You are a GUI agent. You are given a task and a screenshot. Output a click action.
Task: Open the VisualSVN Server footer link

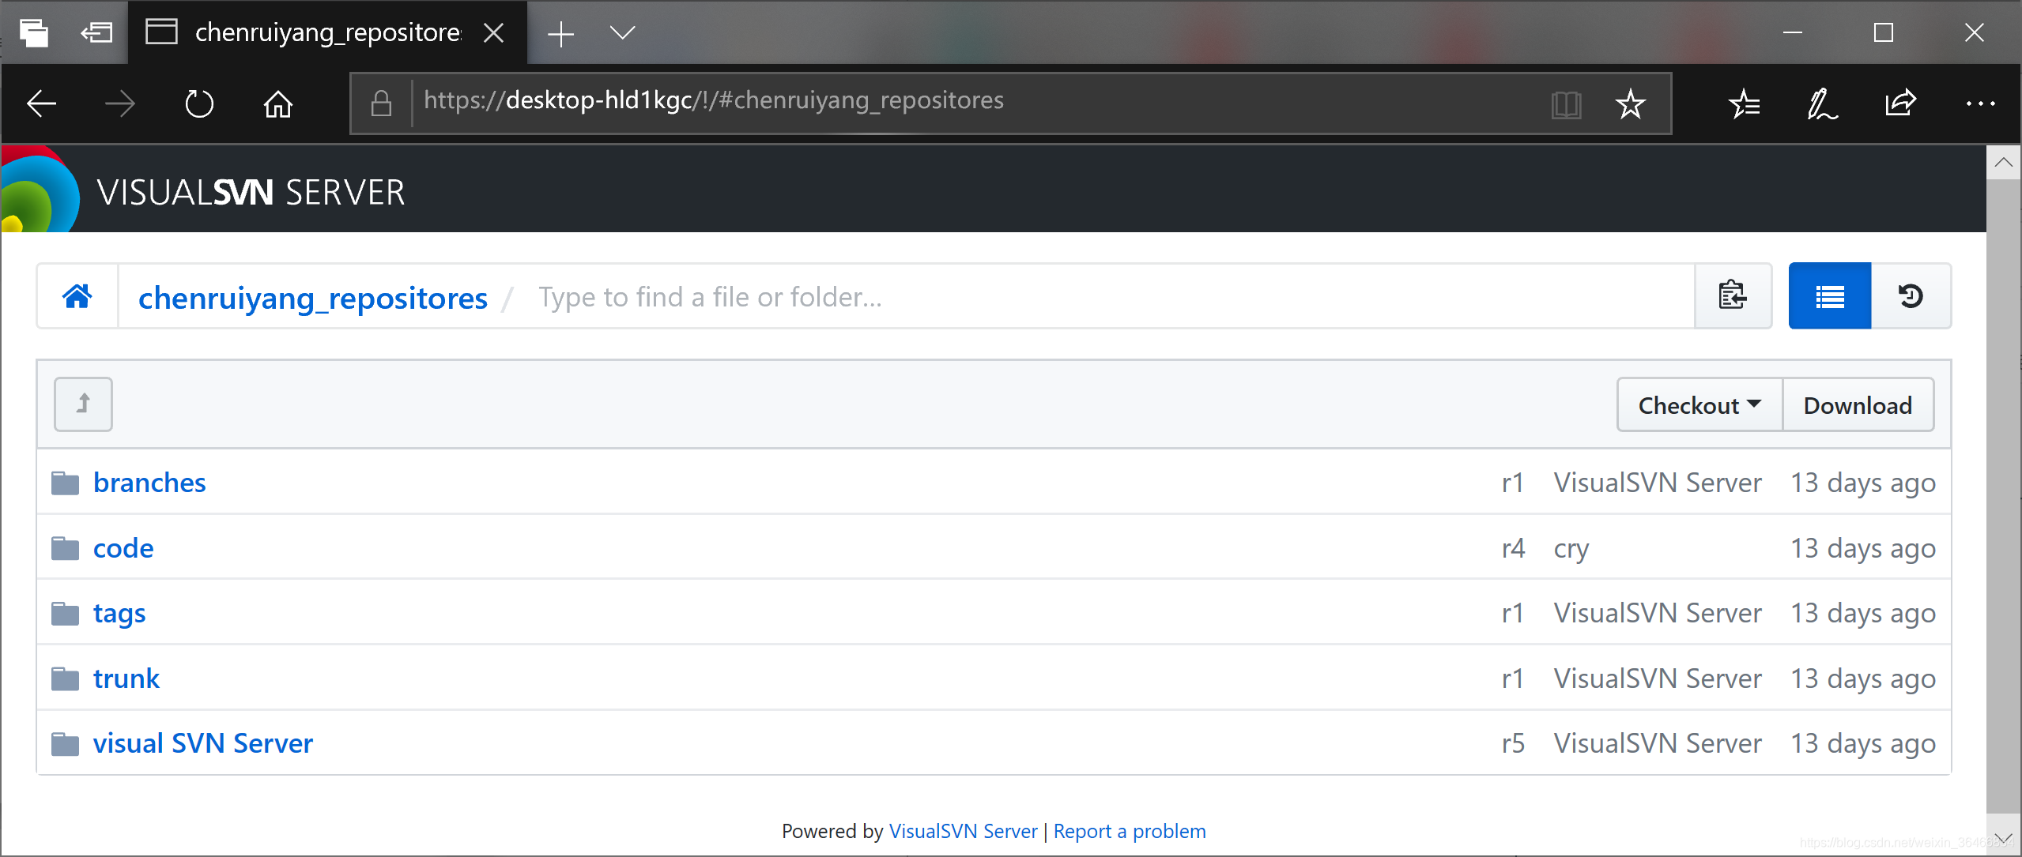click(x=963, y=831)
